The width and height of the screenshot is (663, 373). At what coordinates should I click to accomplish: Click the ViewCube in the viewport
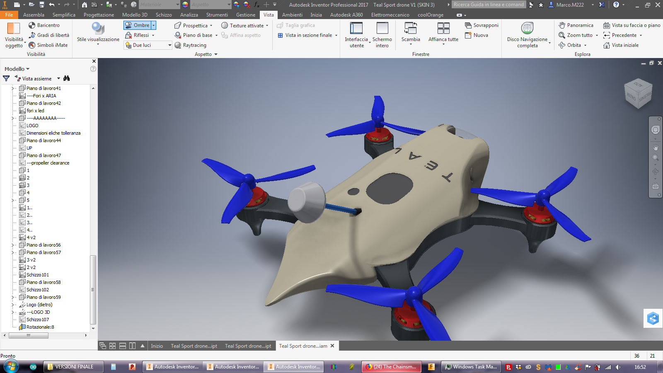coord(638,94)
